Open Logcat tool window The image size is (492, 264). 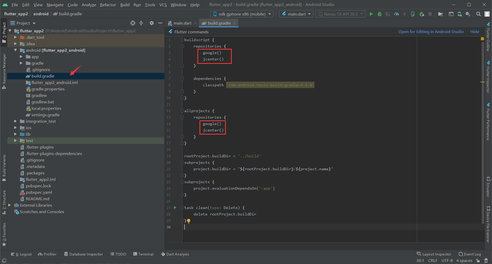pos(21,254)
